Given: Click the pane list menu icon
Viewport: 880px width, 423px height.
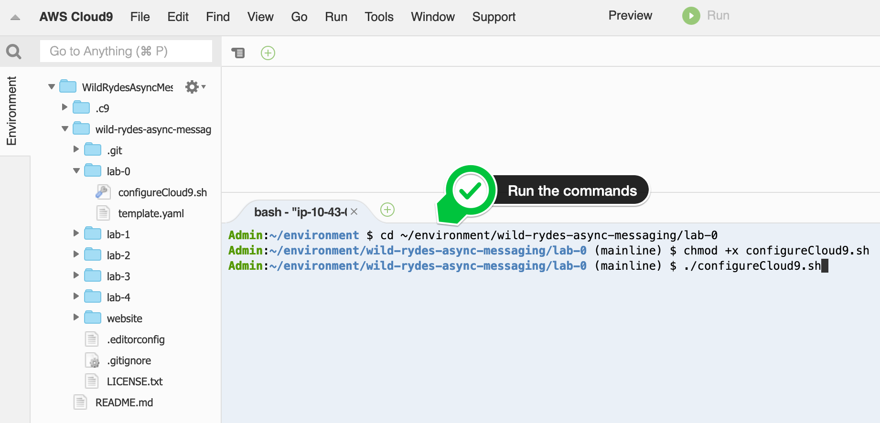Looking at the screenshot, I should (238, 53).
